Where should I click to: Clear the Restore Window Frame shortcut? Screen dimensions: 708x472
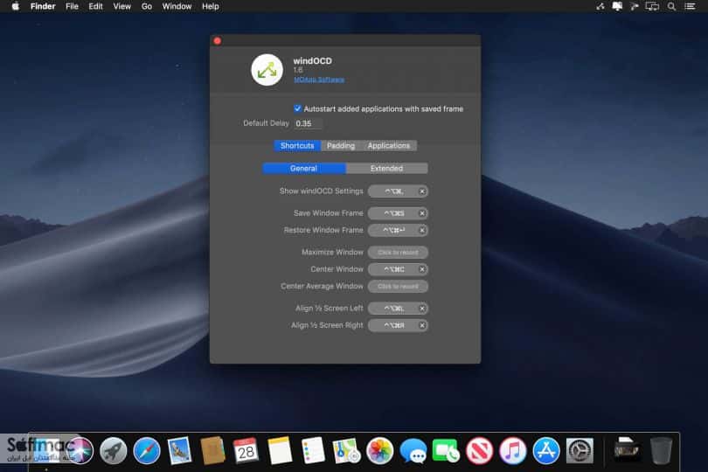(x=421, y=231)
